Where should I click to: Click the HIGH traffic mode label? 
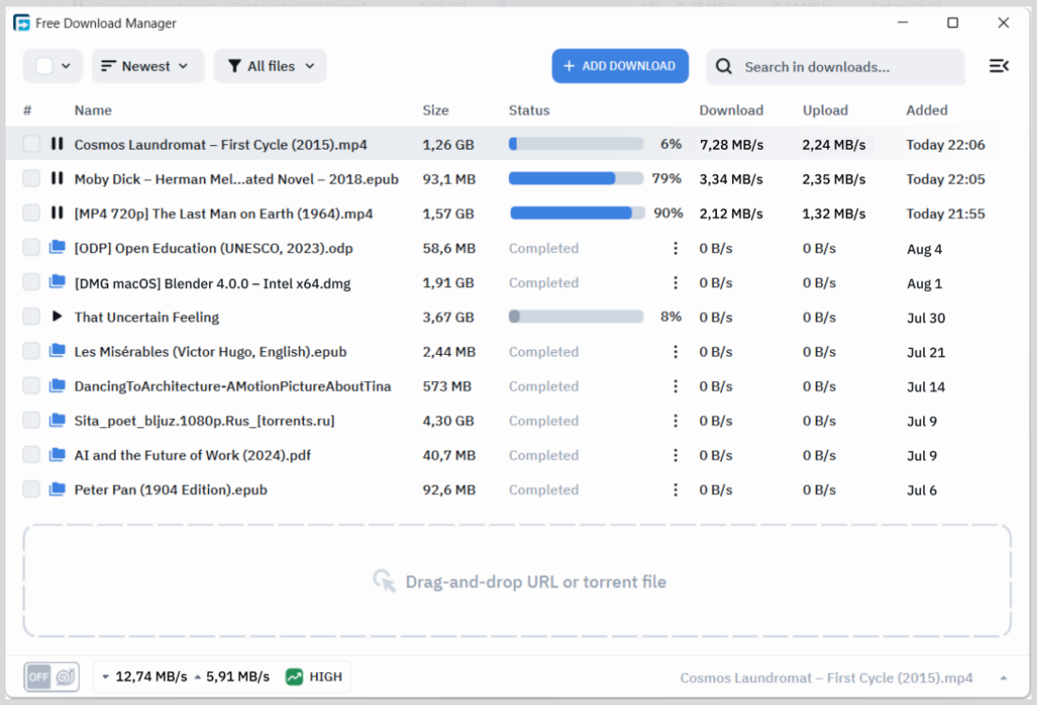(x=326, y=677)
